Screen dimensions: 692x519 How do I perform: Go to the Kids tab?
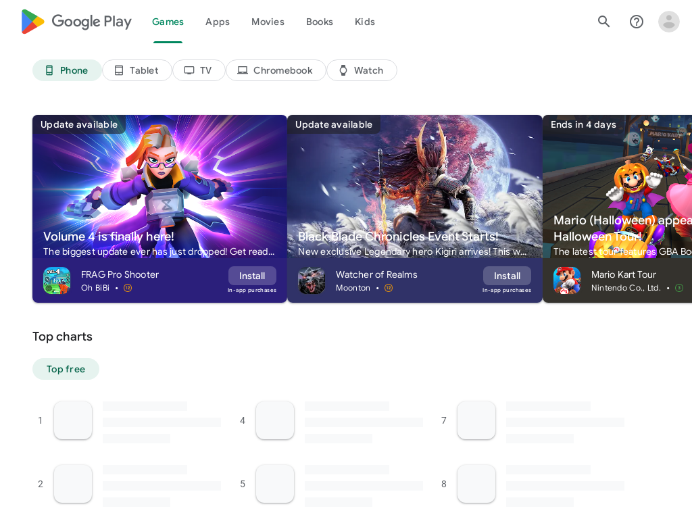click(x=365, y=22)
